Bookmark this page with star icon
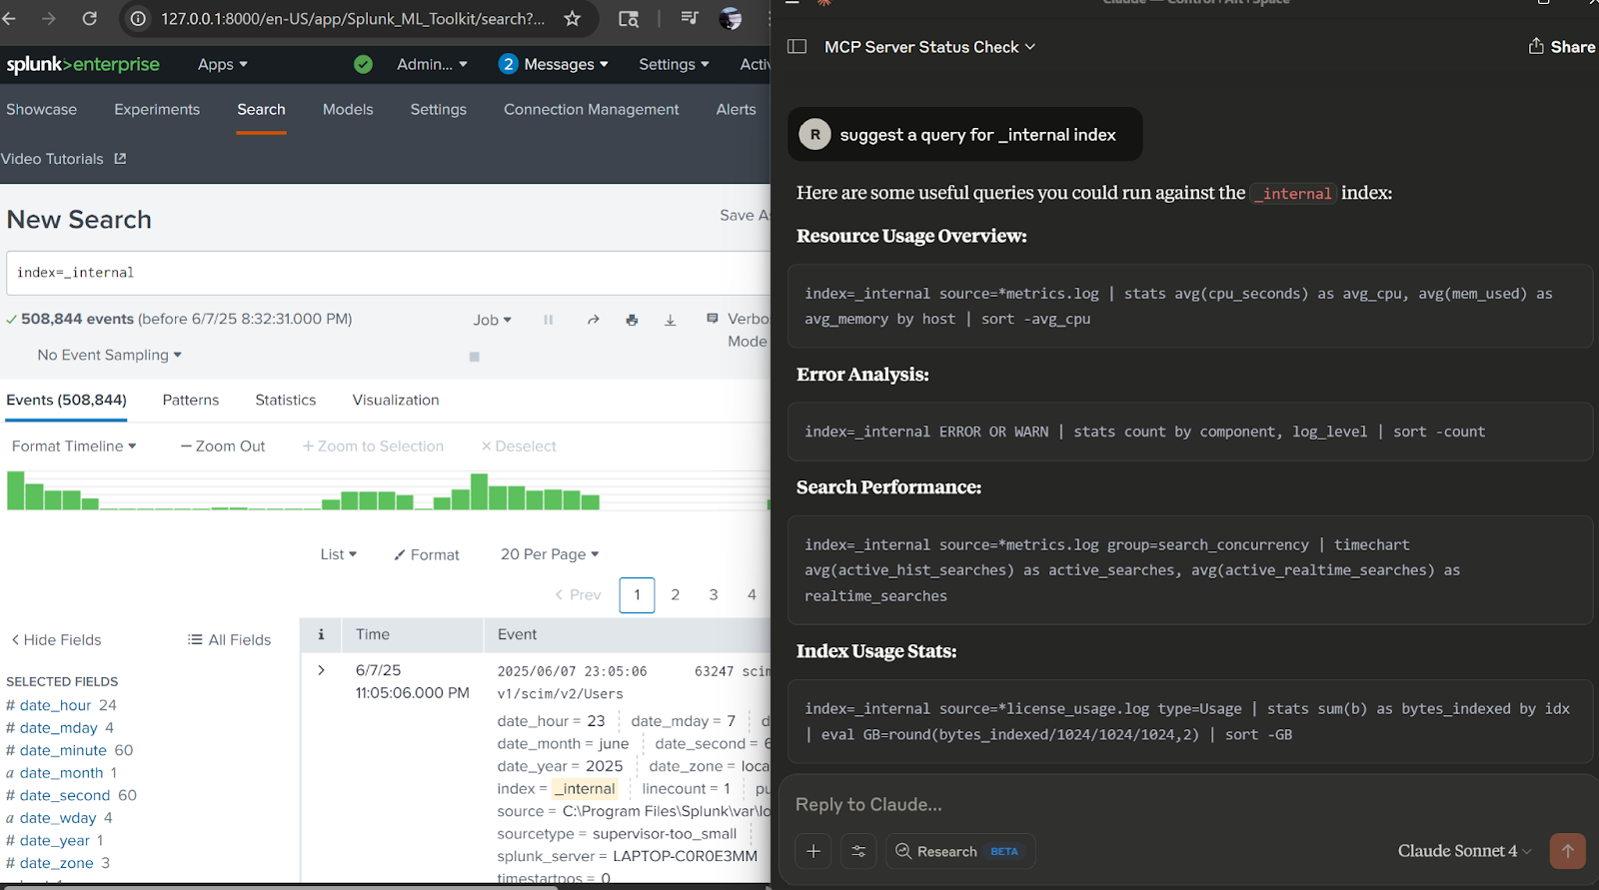1599x890 pixels. [x=572, y=18]
